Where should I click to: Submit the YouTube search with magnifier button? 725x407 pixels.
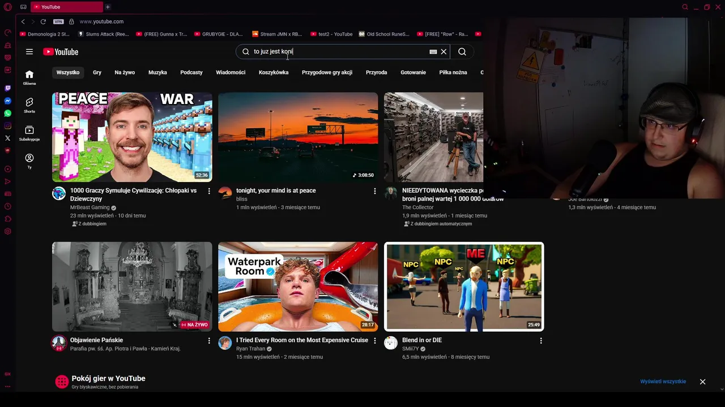(462, 51)
